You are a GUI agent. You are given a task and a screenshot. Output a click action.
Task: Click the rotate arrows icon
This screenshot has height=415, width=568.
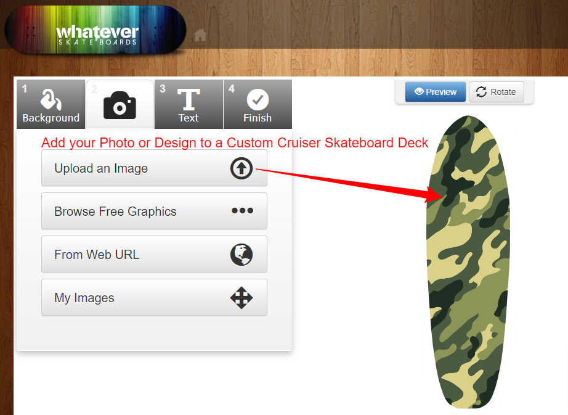(481, 92)
